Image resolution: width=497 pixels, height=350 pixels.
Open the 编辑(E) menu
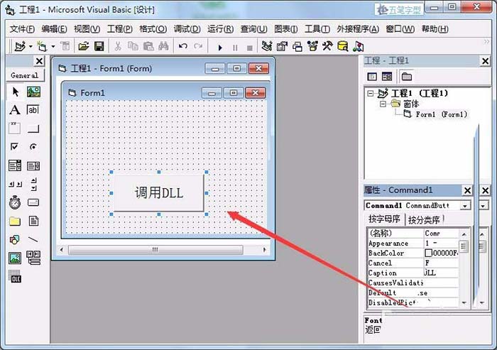[54, 29]
